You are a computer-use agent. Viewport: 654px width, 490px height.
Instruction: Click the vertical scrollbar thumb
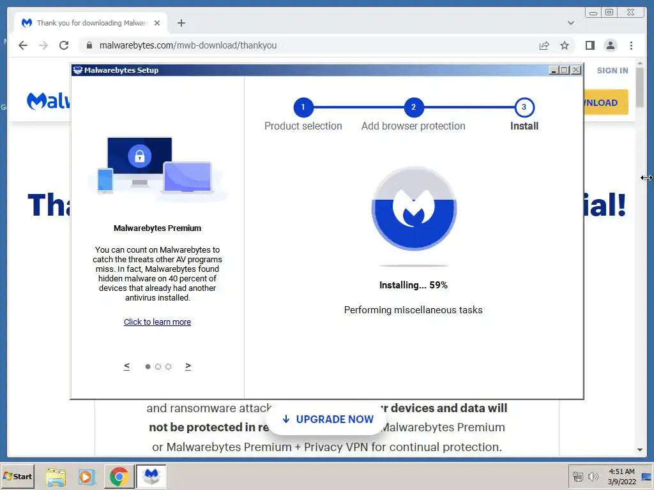click(x=640, y=87)
